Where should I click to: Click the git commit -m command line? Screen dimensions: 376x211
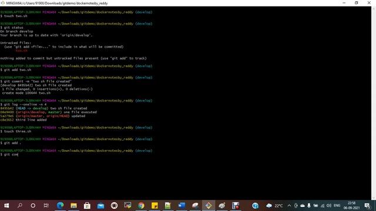coord(36,81)
